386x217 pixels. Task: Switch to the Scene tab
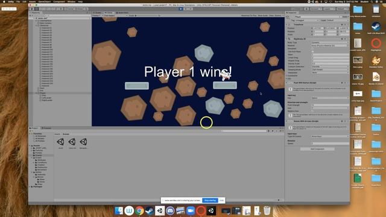[x=98, y=13]
